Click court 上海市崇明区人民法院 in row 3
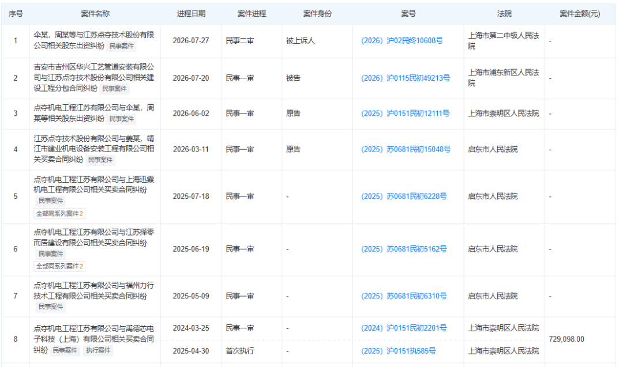 coord(504,113)
